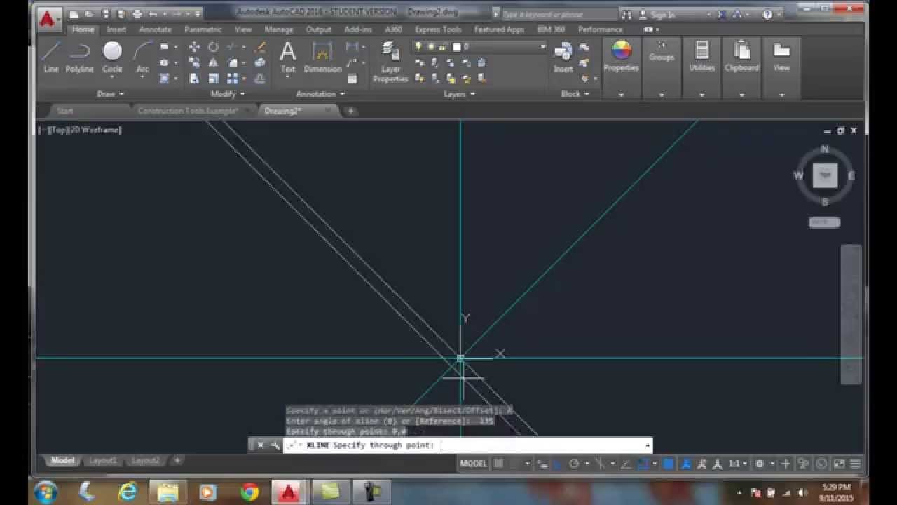Expand the Annotation panel
The height and width of the screenshot is (505, 897).
pos(321,94)
